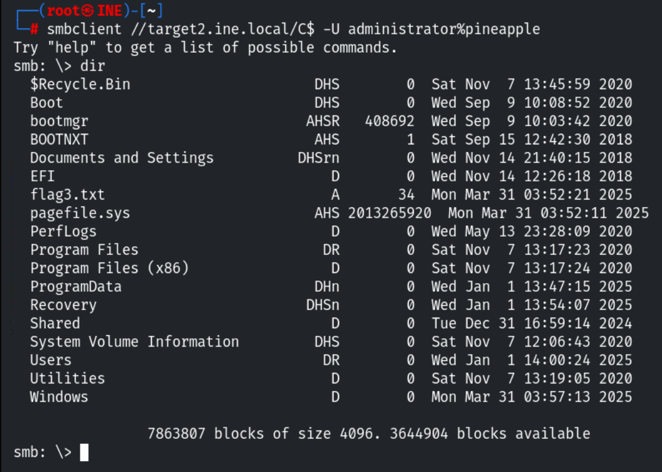The width and height of the screenshot is (662, 472).
Task: Click the administrator%pineapple credentials text
Action: point(444,29)
